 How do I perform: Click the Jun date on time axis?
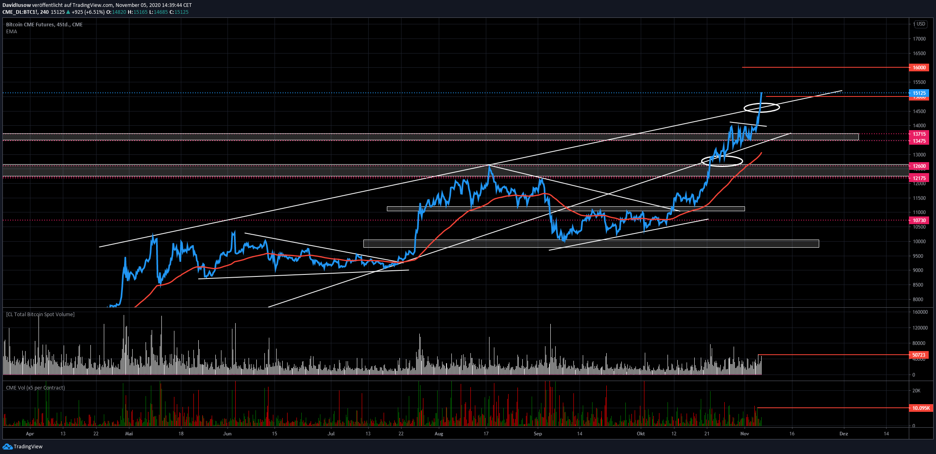(227, 433)
